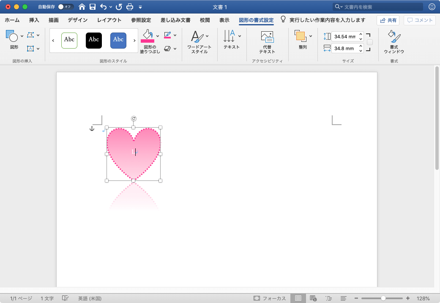Click the Print icon in title bar

[130, 7]
